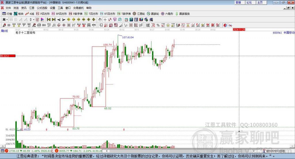Open the P四方形 tool
Image resolution: width=295 pixels, height=159 pixels.
43,14
